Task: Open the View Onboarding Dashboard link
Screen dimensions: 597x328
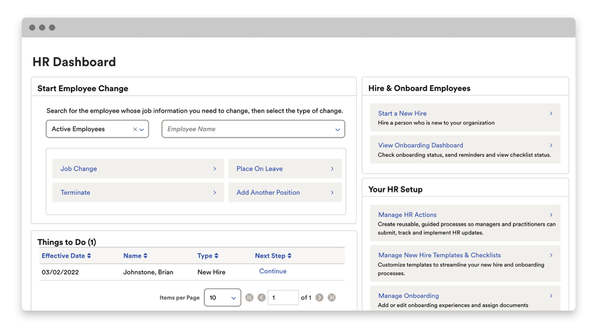Action: pyautogui.click(x=420, y=145)
